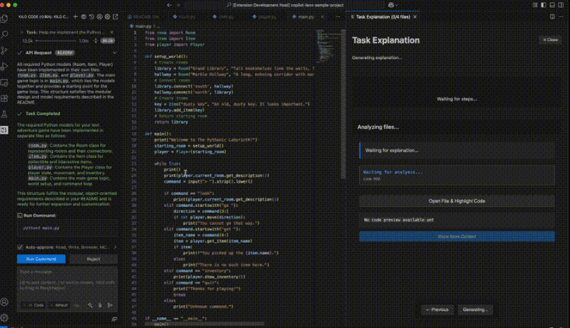Click the enhance prompt wand icon
The image size is (570, 328).
click(x=90, y=305)
